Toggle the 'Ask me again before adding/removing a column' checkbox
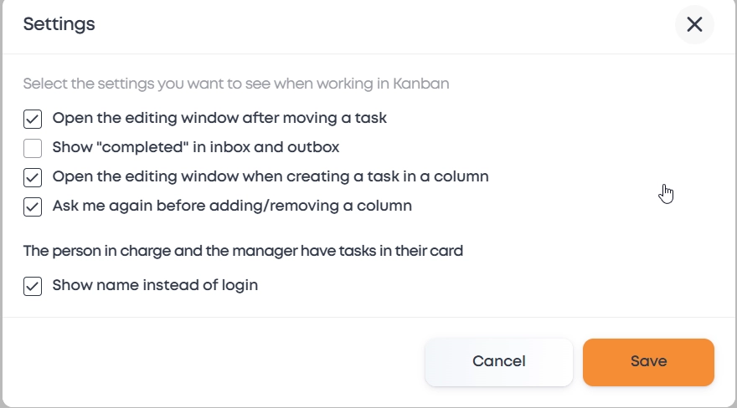737x408 pixels. pyautogui.click(x=33, y=207)
